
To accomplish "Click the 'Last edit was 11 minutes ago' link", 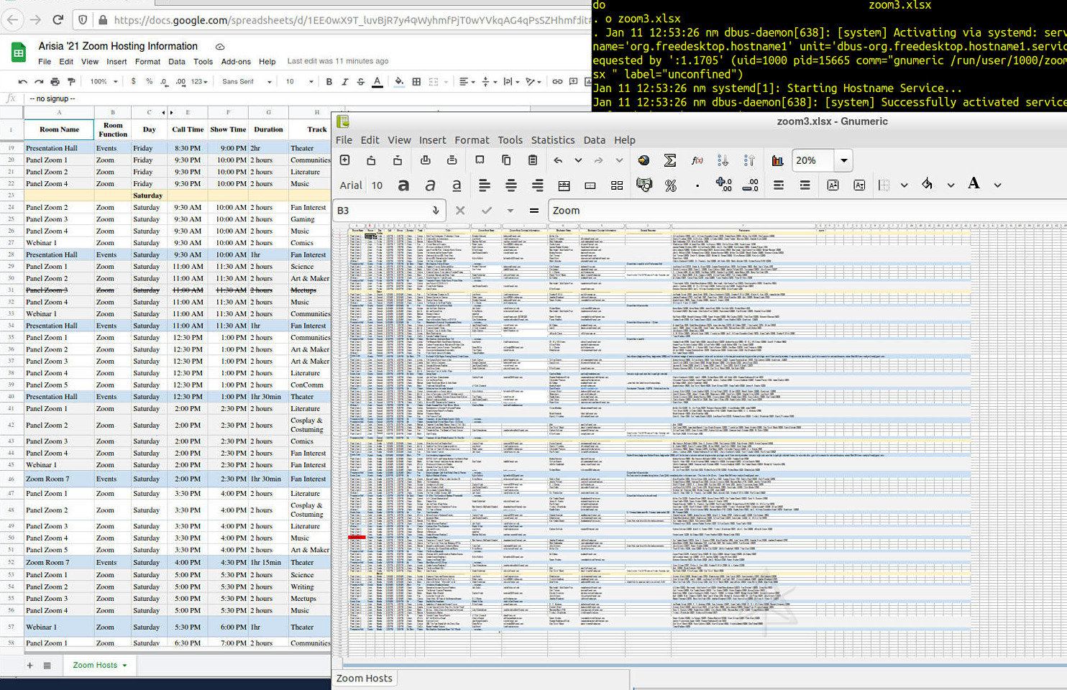I will [x=337, y=61].
